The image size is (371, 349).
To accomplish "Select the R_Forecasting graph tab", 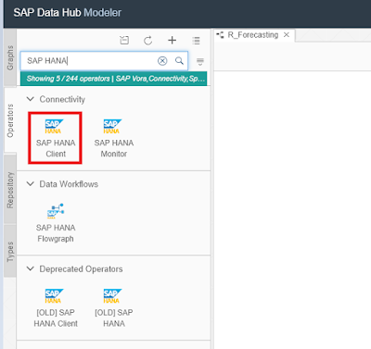I will coord(253,35).
